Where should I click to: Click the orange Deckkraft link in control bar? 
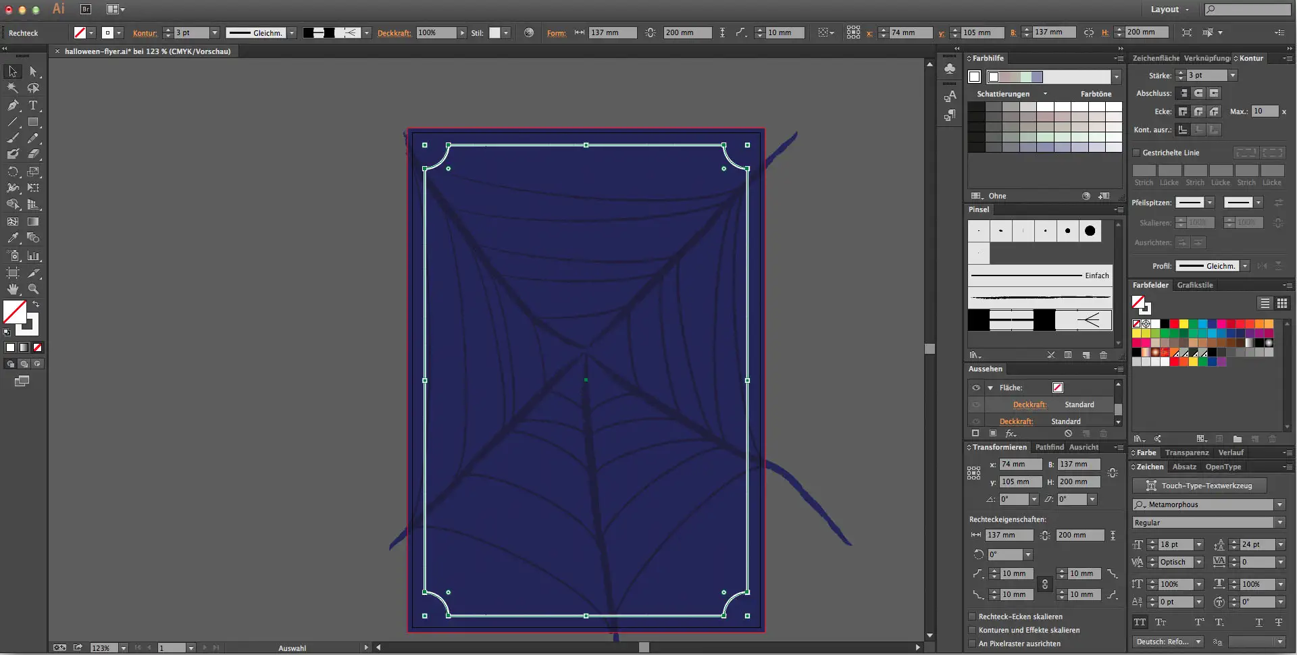[394, 33]
